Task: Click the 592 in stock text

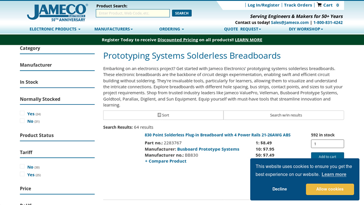Action: click(323, 135)
